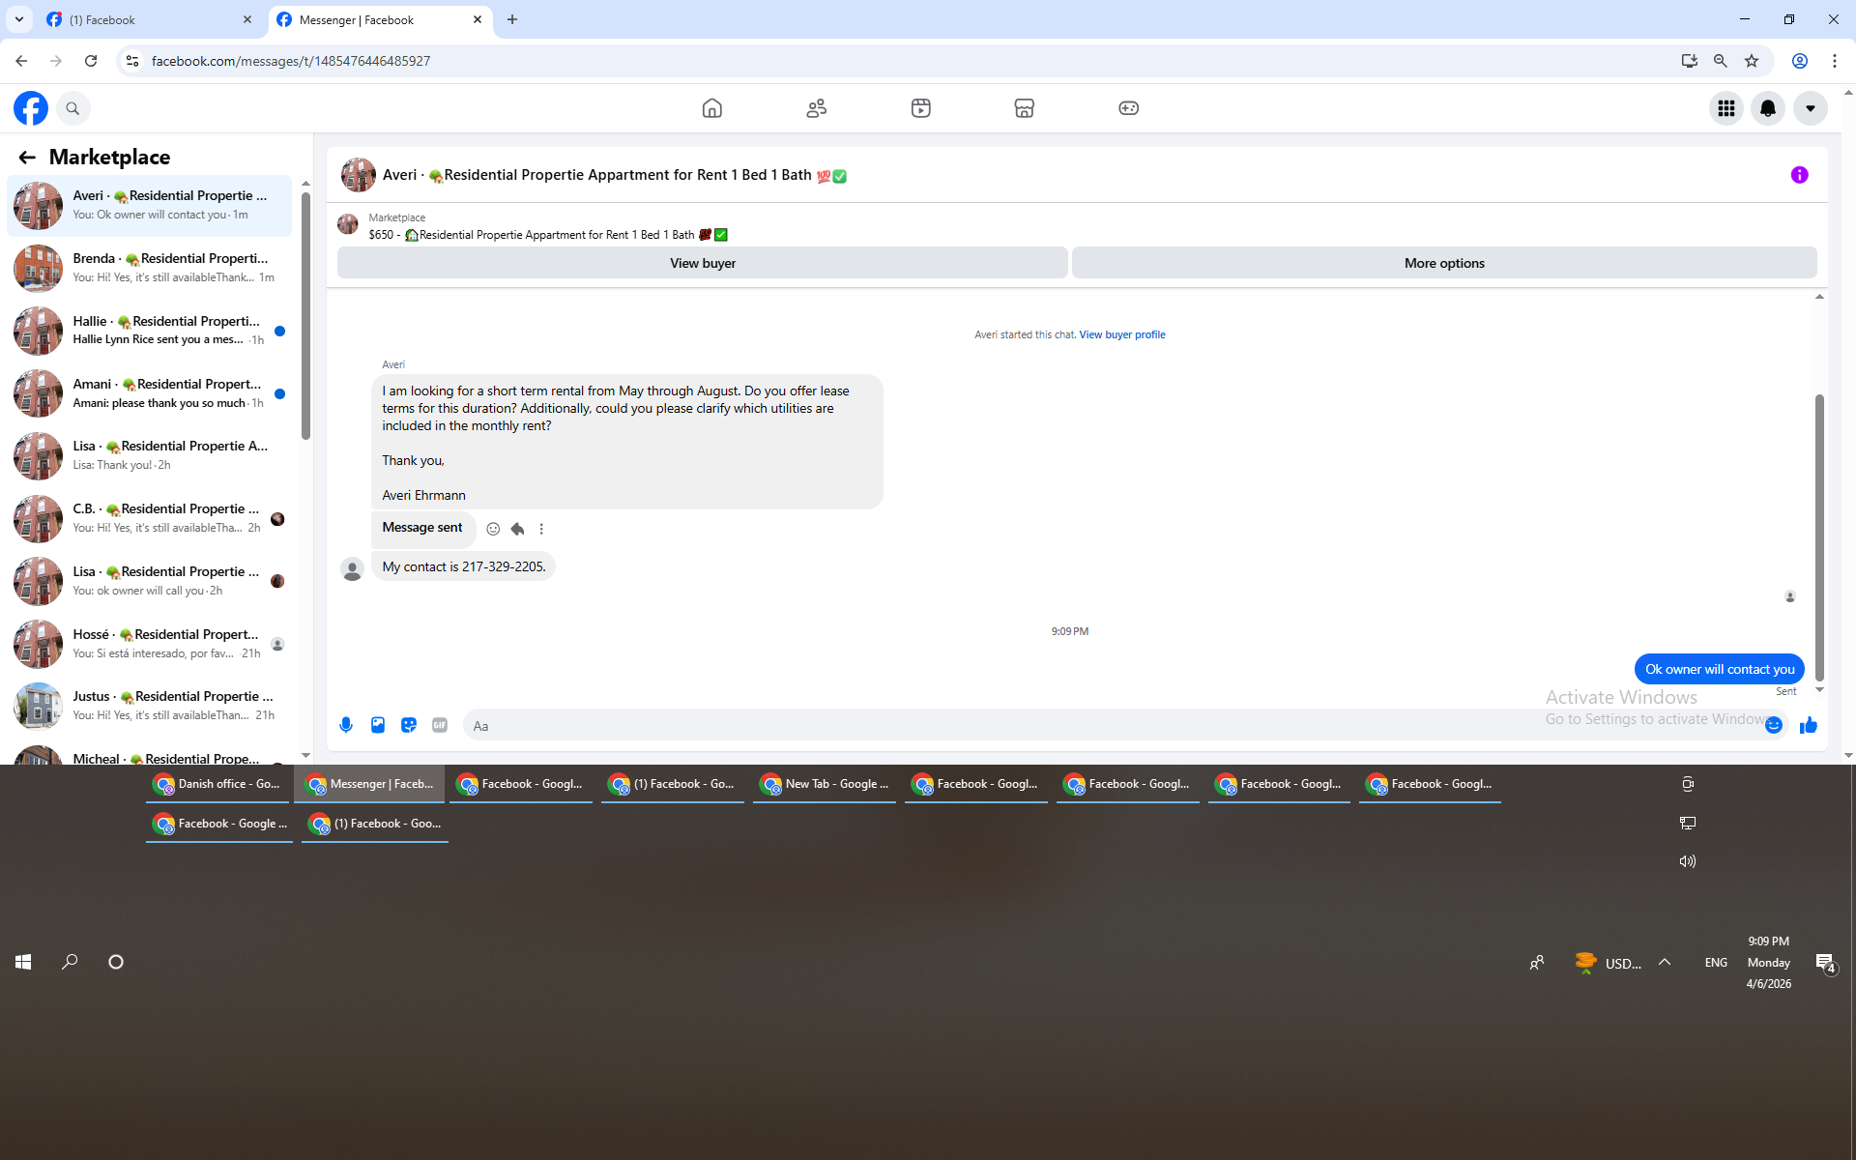1856x1160 pixels.
Task: Choose a GIF icon
Action: point(440,725)
